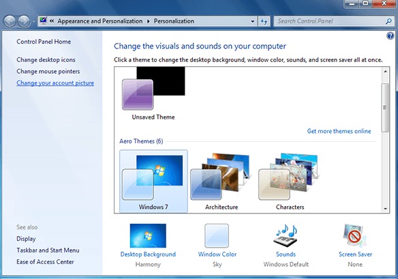Click scroll down arrow of themes list
398x279 pixels.
[x=385, y=209]
